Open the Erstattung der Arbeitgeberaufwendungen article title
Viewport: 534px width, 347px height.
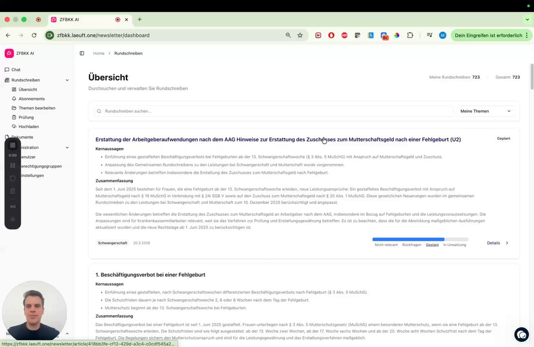click(x=278, y=139)
